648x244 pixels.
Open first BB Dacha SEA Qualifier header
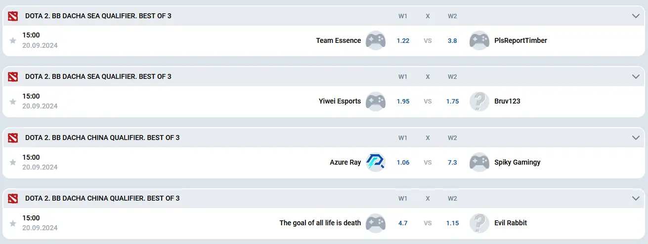98,16
